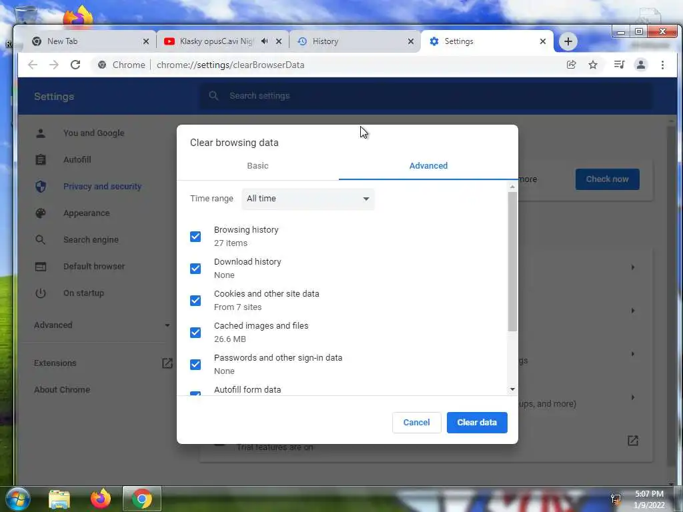Click the dialog scrollbar down arrow
This screenshot has width=683, height=512.
(x=512, y=389)
